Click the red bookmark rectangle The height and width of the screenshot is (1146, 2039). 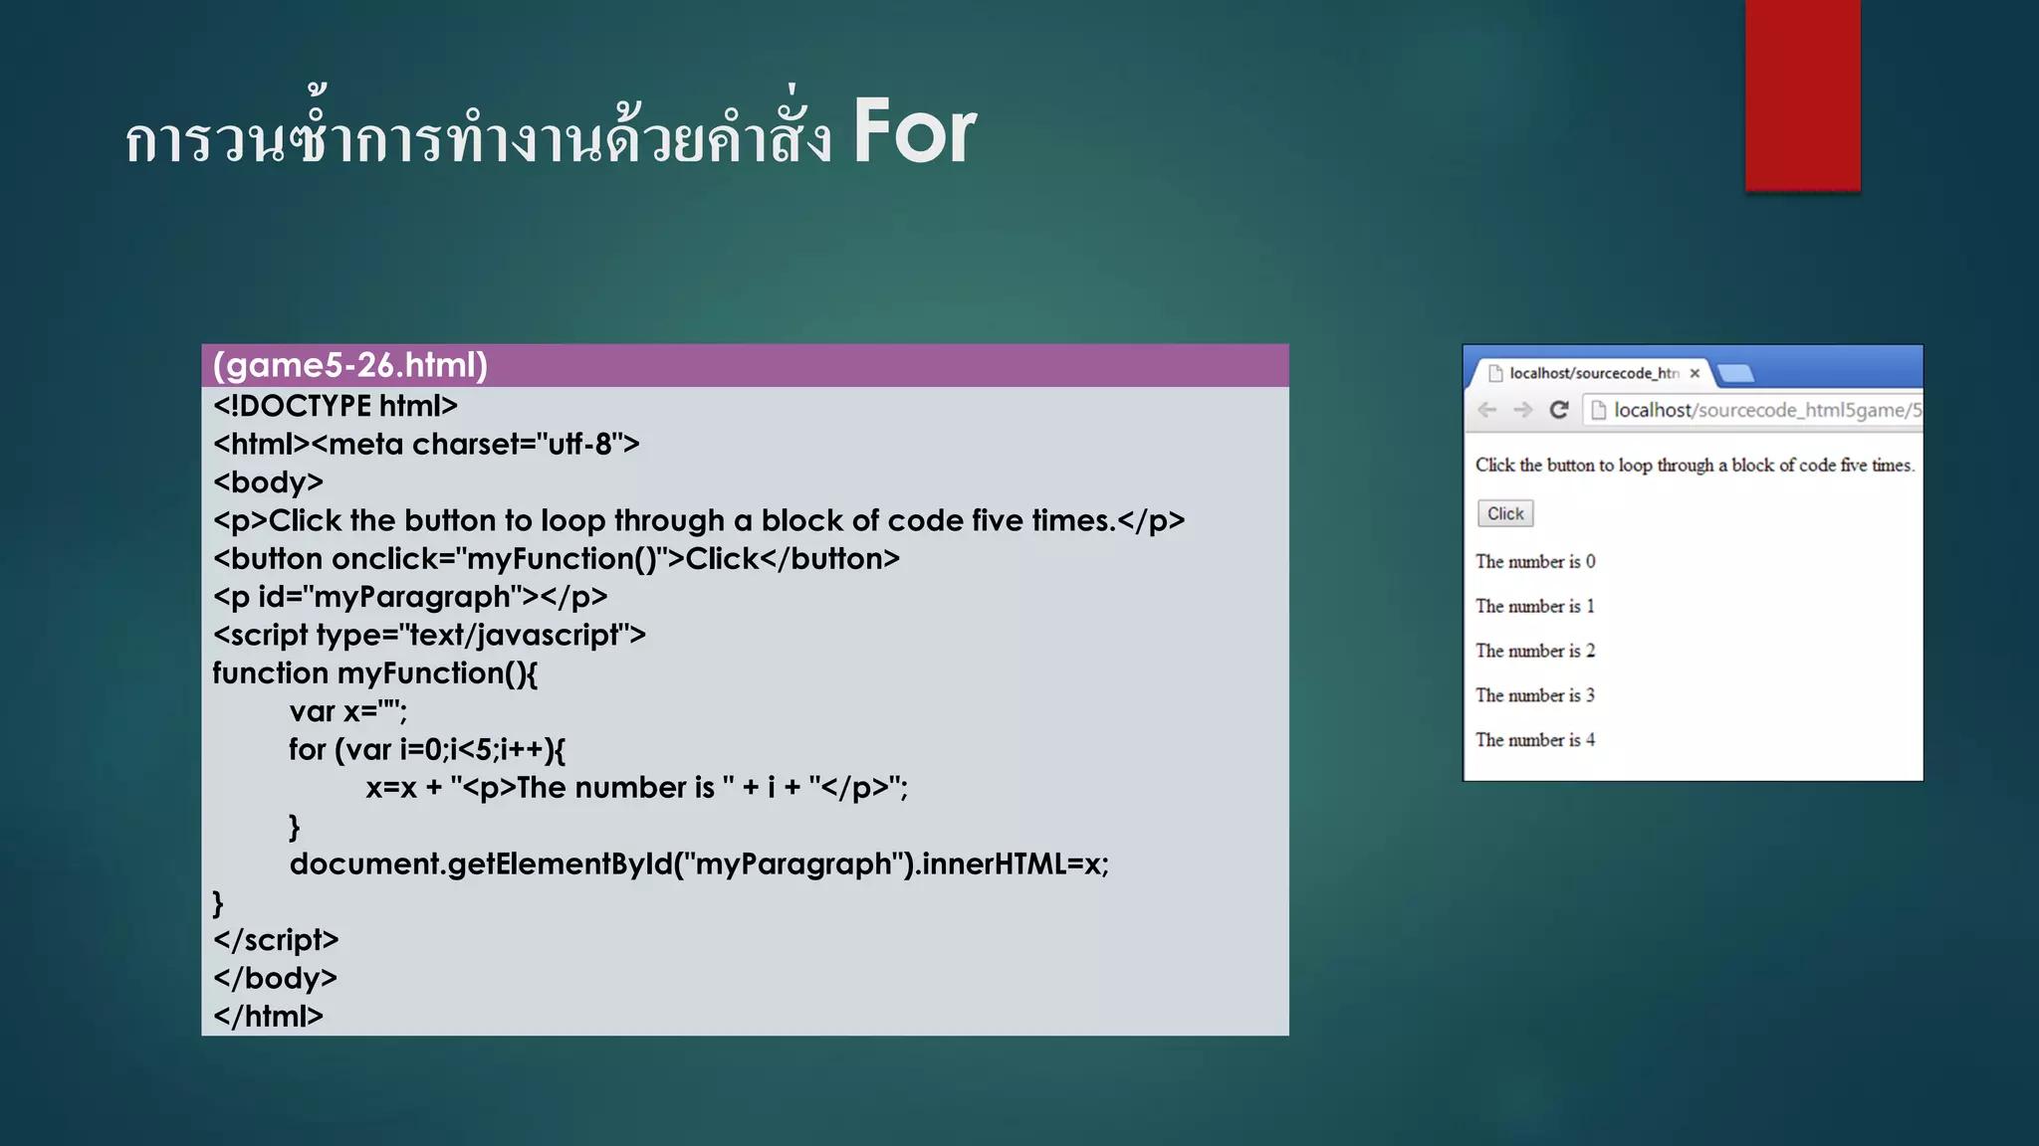coord(1802,95)
